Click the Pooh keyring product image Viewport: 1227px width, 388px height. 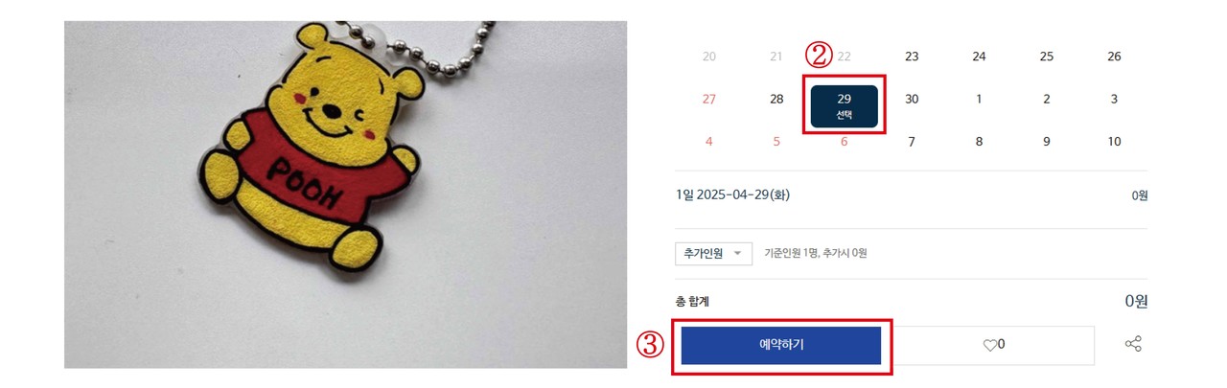pyautogui.click(x=345, y=194)
